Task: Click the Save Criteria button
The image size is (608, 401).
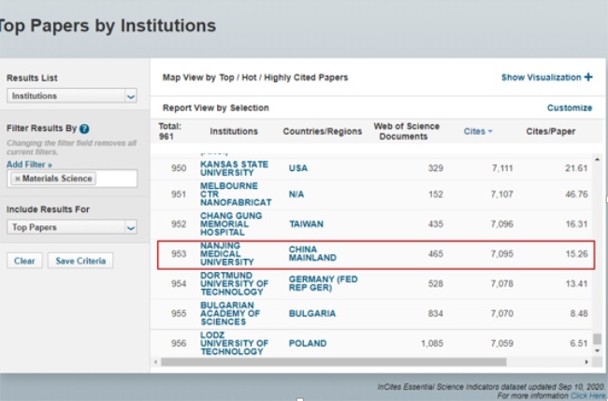Action: (80, 261)
